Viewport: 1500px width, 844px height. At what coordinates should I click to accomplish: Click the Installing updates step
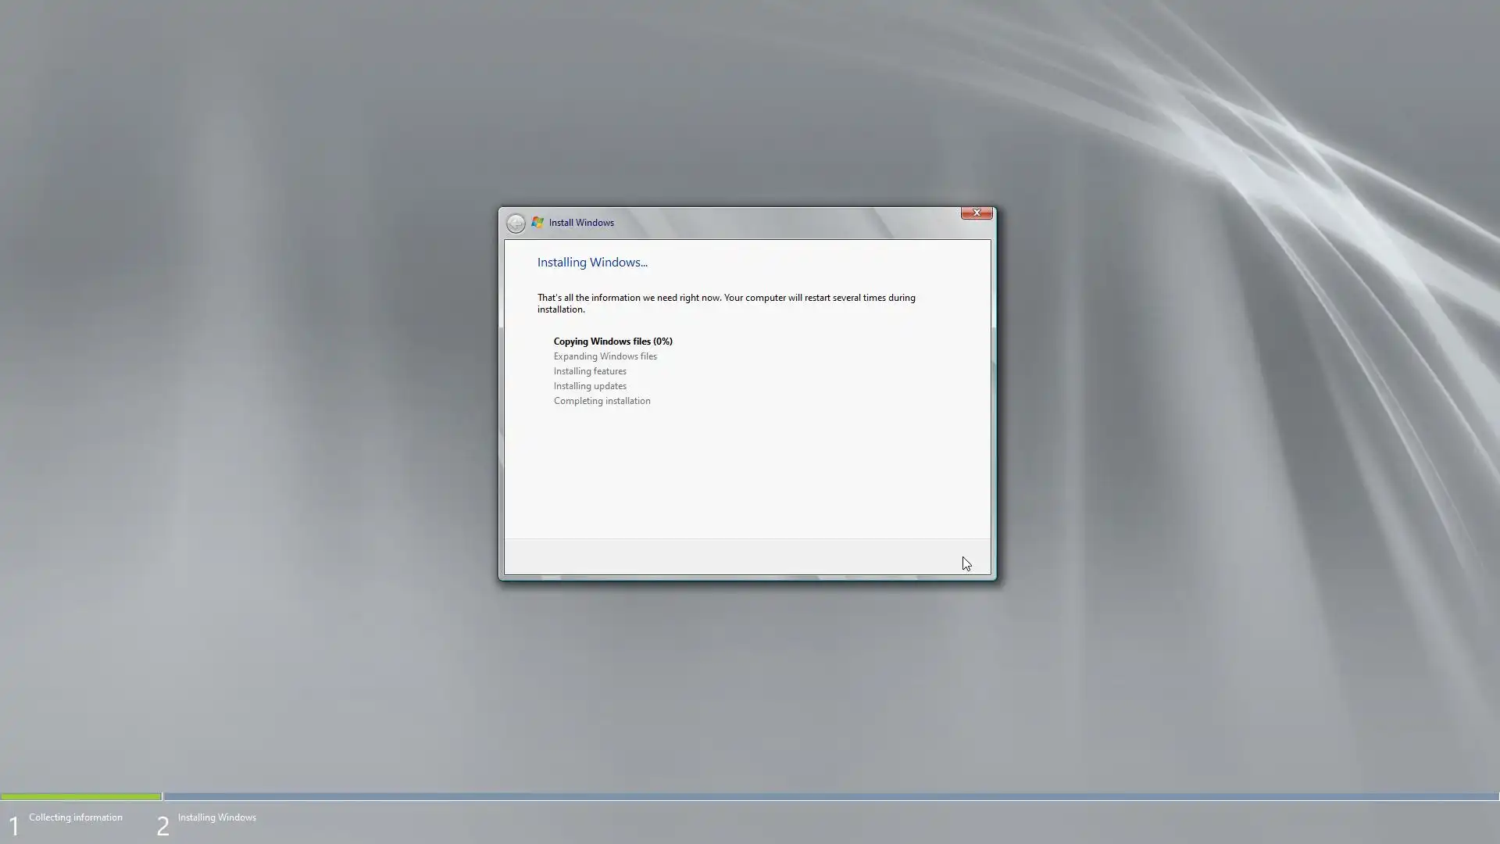[590, 386]
